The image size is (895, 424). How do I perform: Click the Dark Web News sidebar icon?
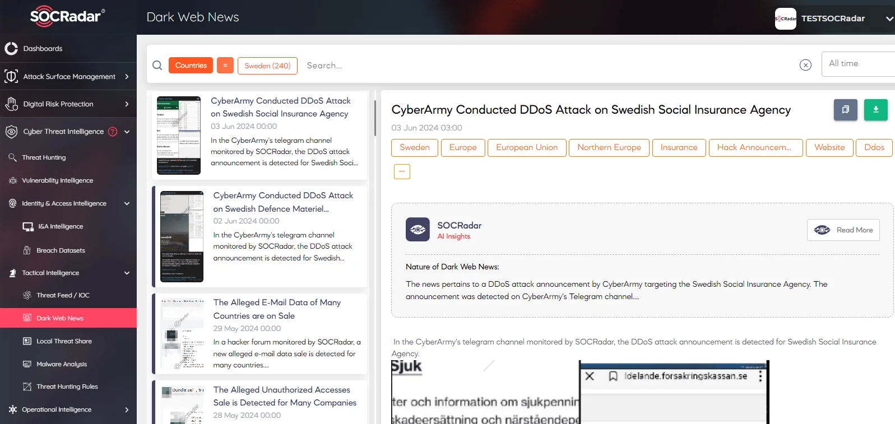(27, 318)
